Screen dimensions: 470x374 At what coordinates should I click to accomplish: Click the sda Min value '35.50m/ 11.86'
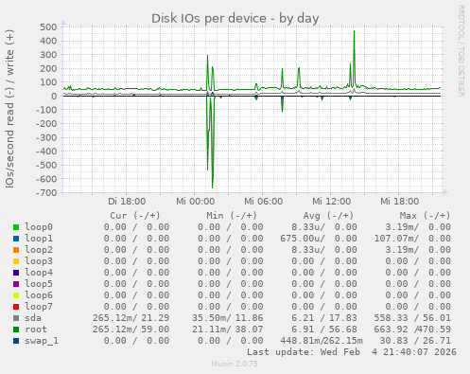228,318
